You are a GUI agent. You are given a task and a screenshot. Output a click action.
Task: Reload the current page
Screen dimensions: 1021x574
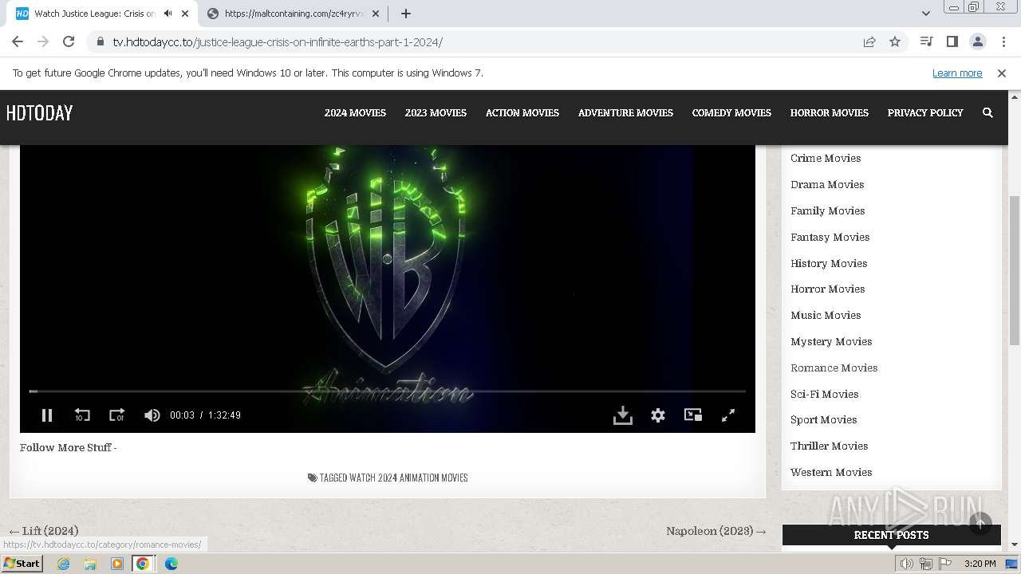69,41
